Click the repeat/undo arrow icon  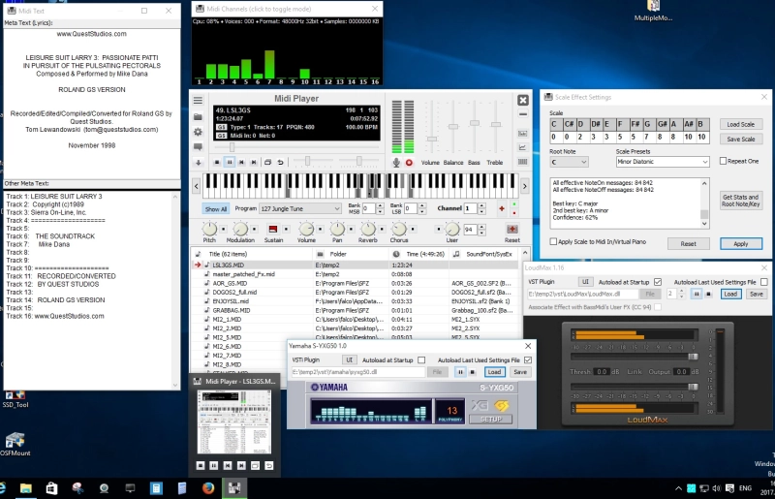point(280,162)
